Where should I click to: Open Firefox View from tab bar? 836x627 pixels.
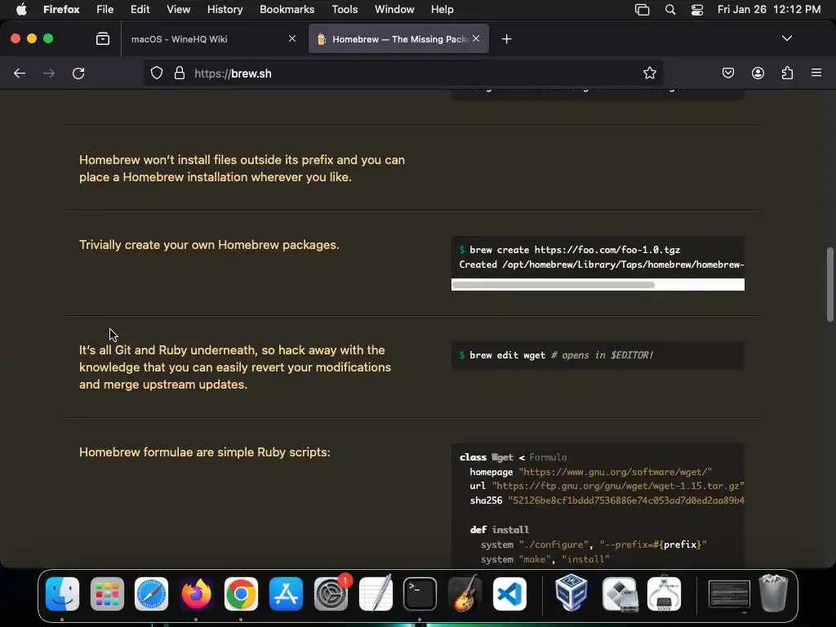pos(103,38)
